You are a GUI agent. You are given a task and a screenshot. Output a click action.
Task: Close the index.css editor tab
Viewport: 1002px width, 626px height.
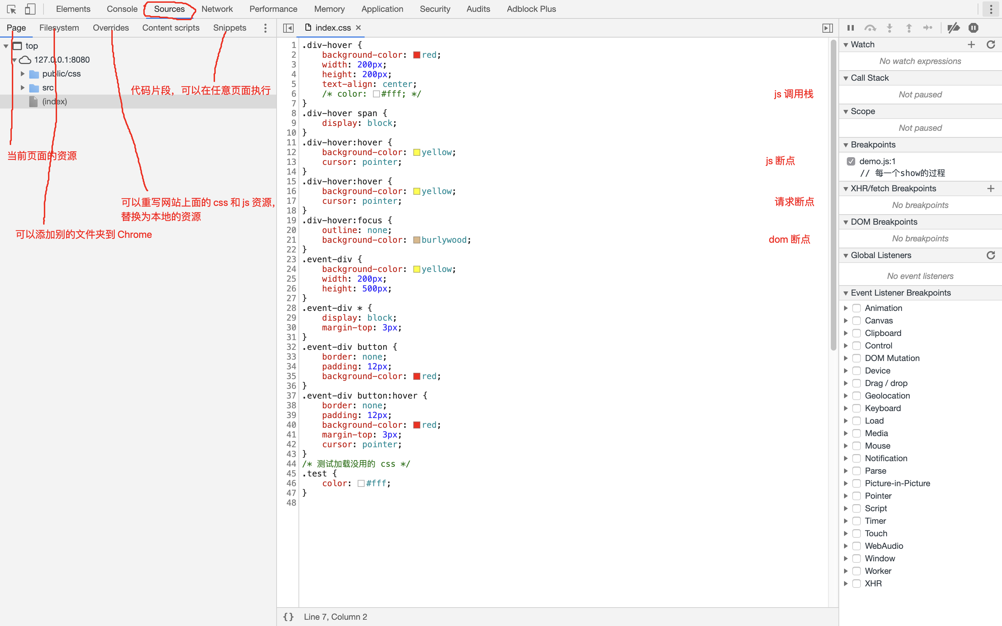coord(359,27)
